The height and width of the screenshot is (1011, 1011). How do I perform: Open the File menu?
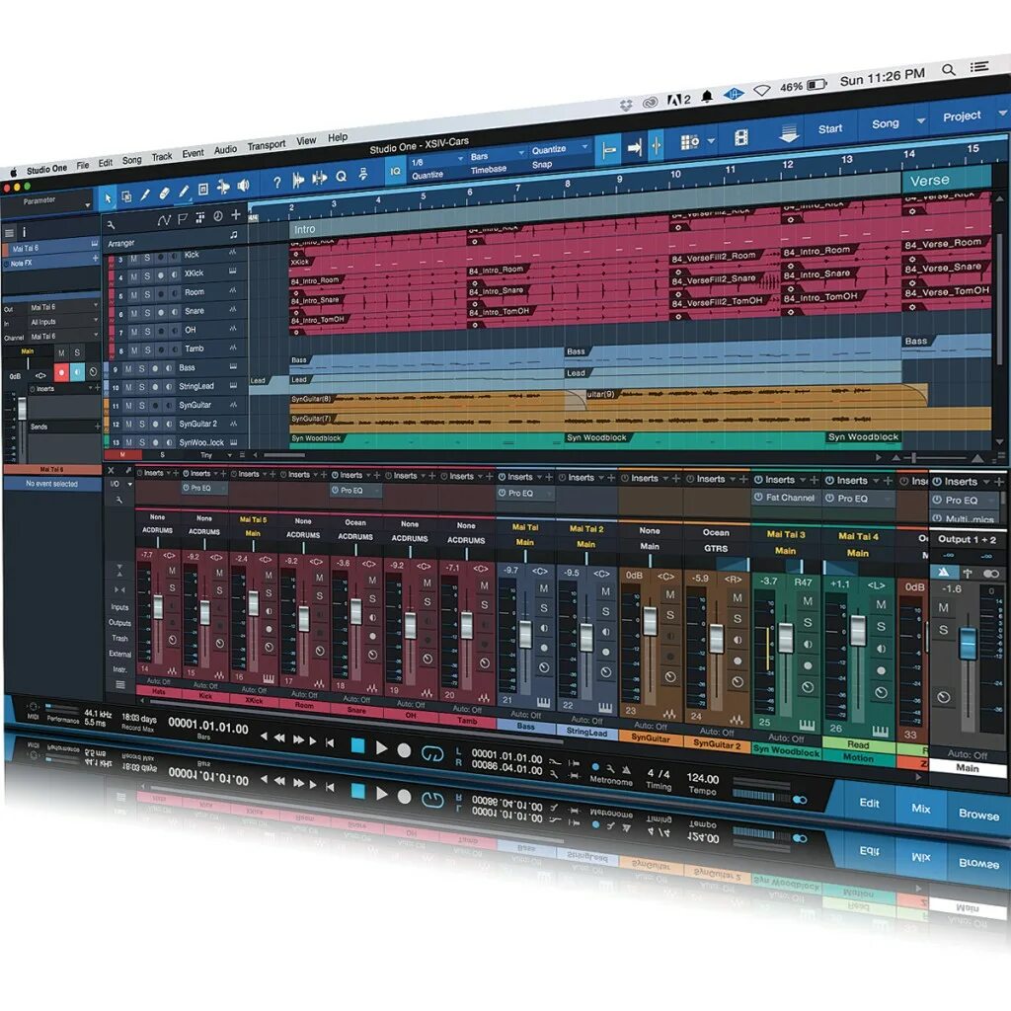(x=83, y=165)
